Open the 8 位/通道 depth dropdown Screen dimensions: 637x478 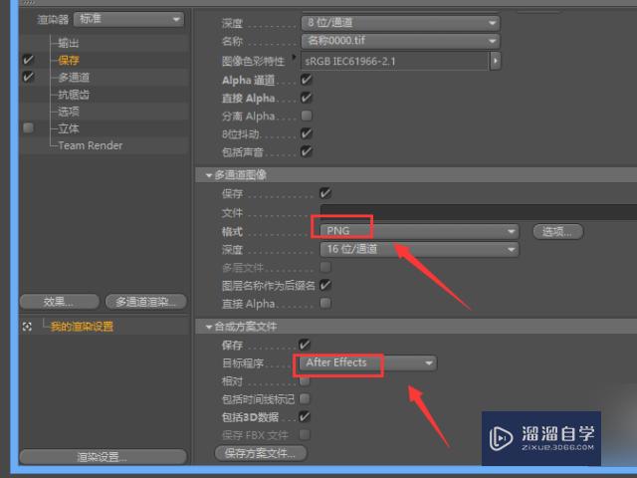point(400,23)
